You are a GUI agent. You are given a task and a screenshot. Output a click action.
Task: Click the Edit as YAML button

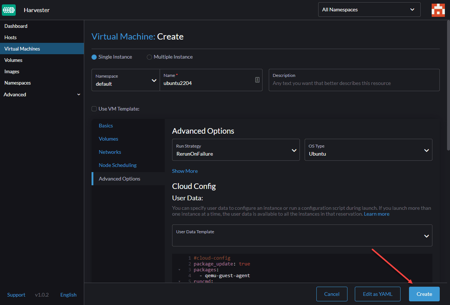[377, 294]
